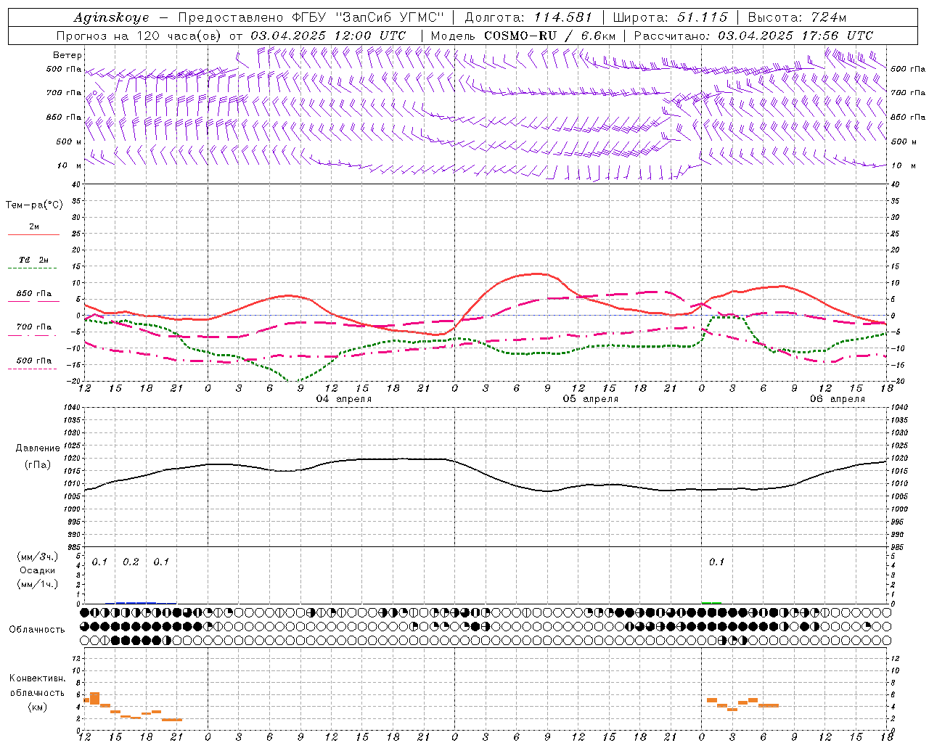
Task: Click the "10 м" label on right wind axis
Action: tap(903, 165)
